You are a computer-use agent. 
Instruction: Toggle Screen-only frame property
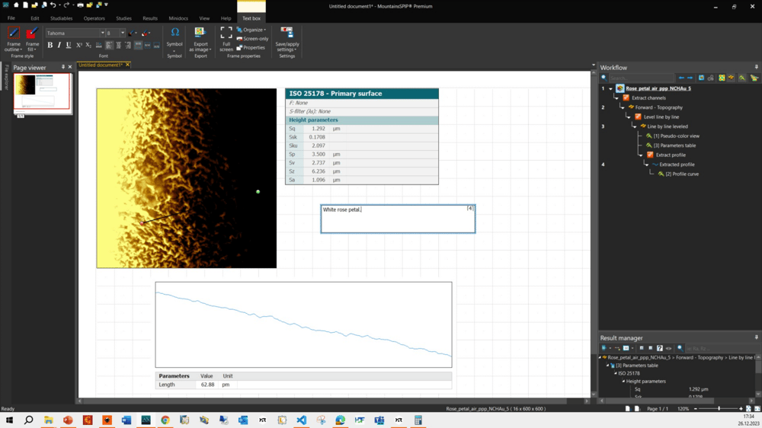point(252,39)
